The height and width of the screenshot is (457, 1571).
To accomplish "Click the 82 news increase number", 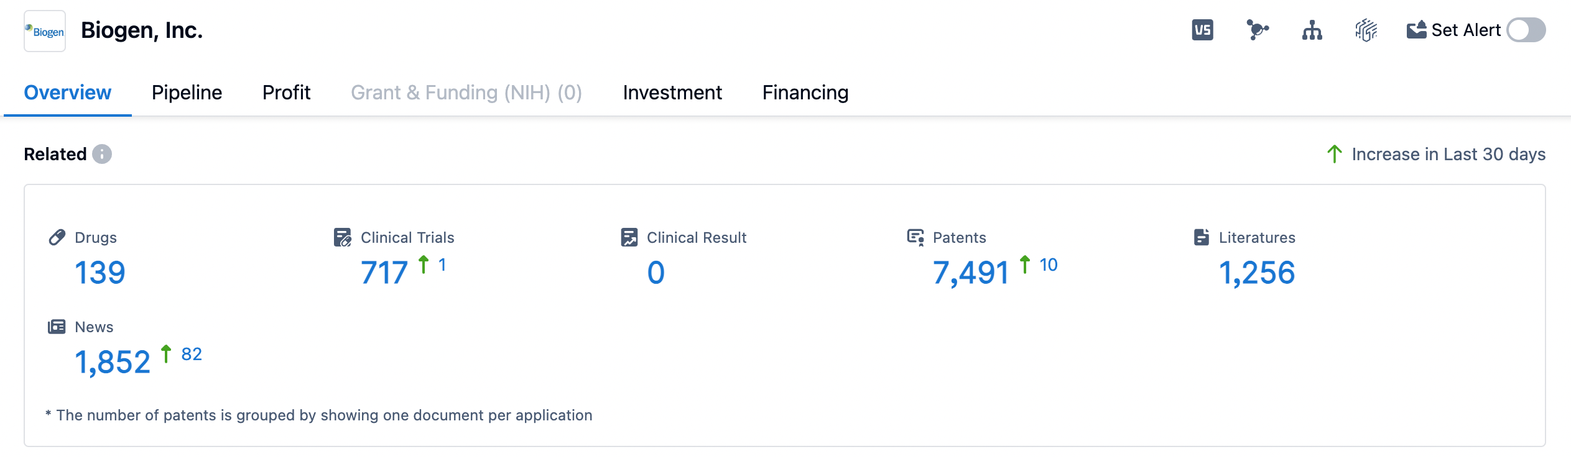I will [192, 354].
